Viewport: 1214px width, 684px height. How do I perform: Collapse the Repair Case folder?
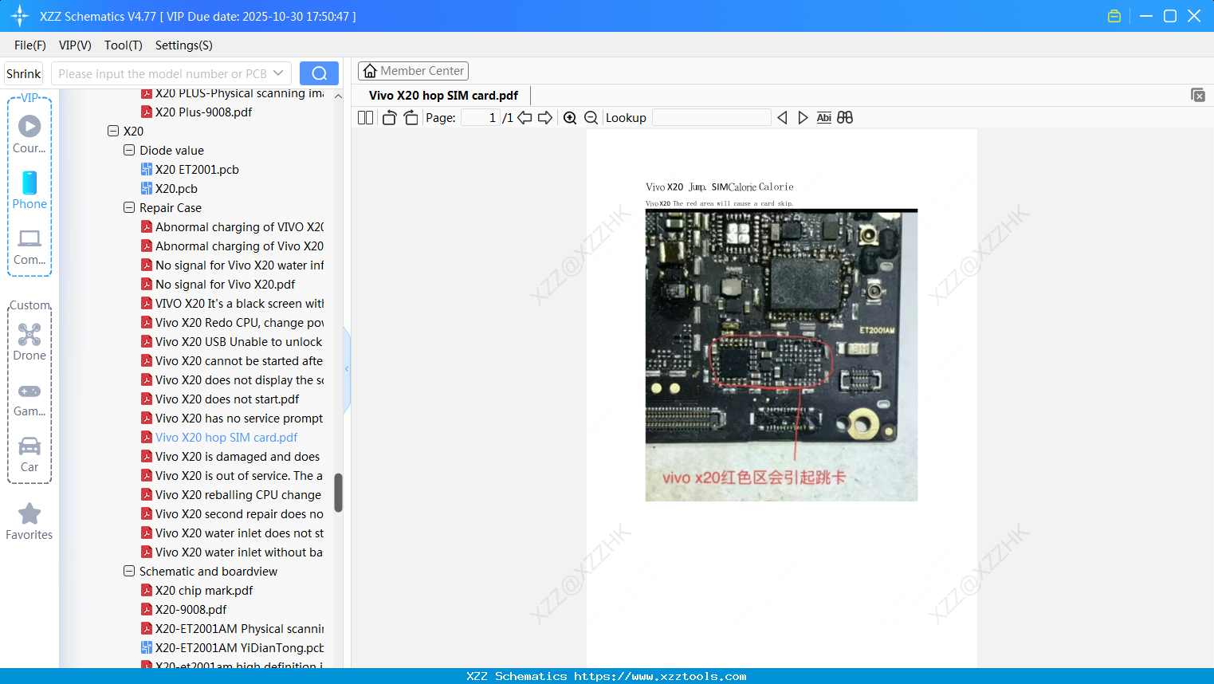pyautogui.click(x=129, y=207)
